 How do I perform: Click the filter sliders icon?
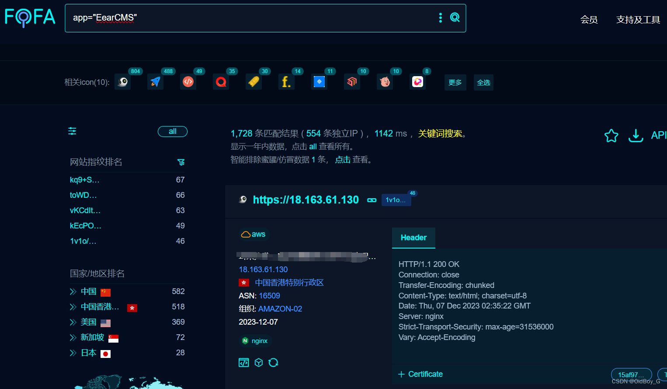(72, 131)
